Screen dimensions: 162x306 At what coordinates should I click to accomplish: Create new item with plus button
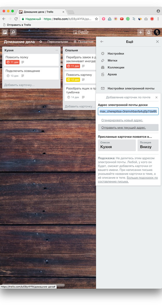click(x=140, y=32)
